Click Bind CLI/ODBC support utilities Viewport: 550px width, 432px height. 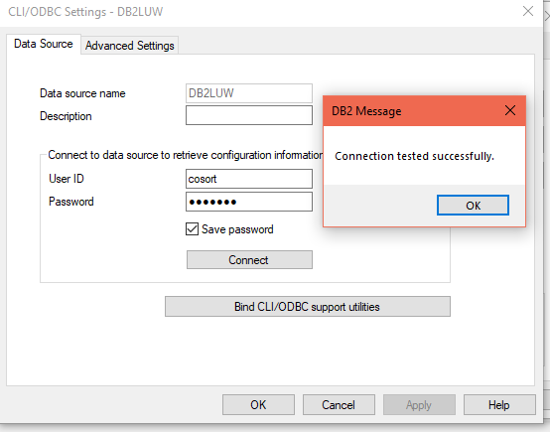(x=308, y=307)
